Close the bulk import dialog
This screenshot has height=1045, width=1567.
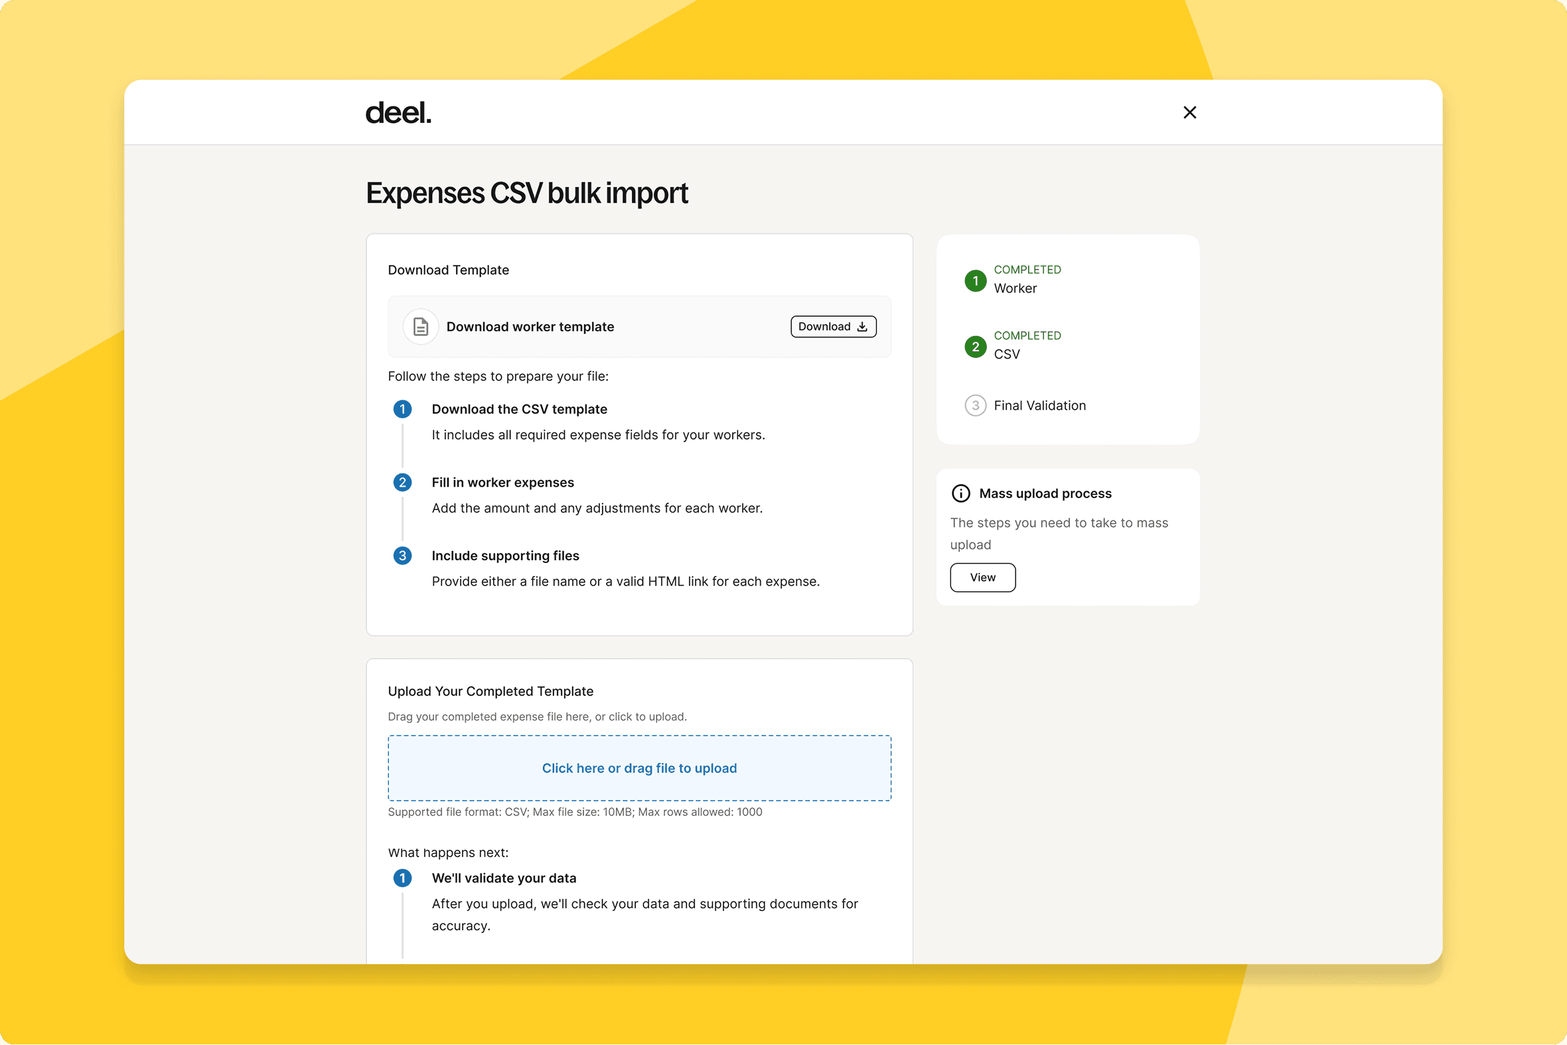pos(1189,113)
